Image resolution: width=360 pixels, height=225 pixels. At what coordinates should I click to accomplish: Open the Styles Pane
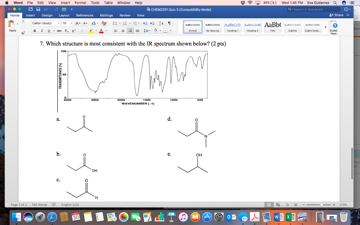click(334, 28)
